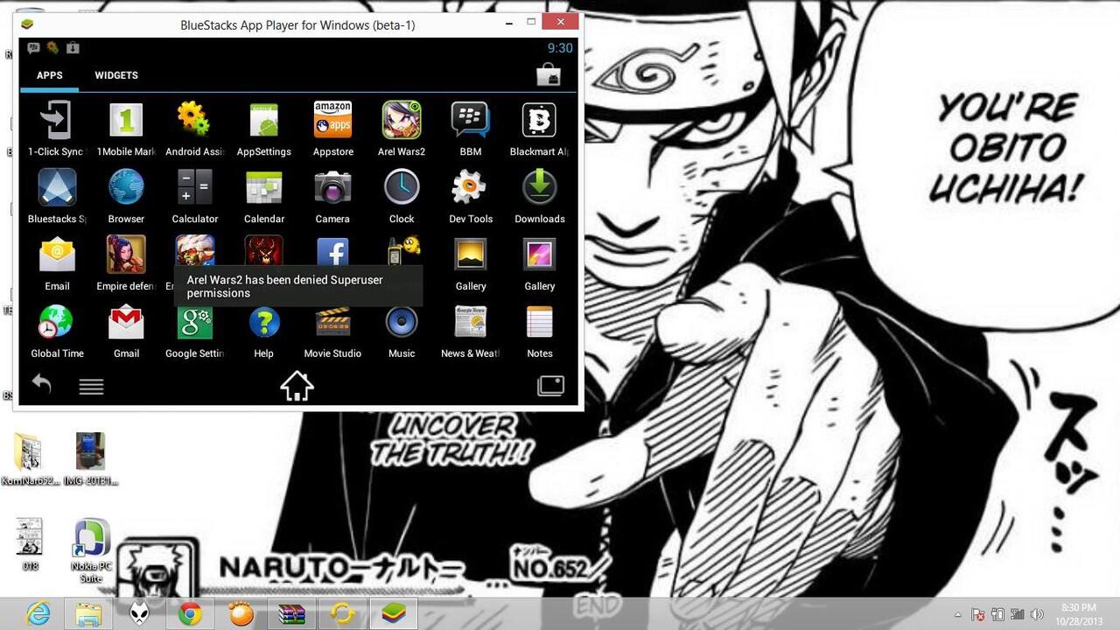This screenshot has width=1120, height=630.
Task: Open the Downloads app
Action: pos(539,187)
